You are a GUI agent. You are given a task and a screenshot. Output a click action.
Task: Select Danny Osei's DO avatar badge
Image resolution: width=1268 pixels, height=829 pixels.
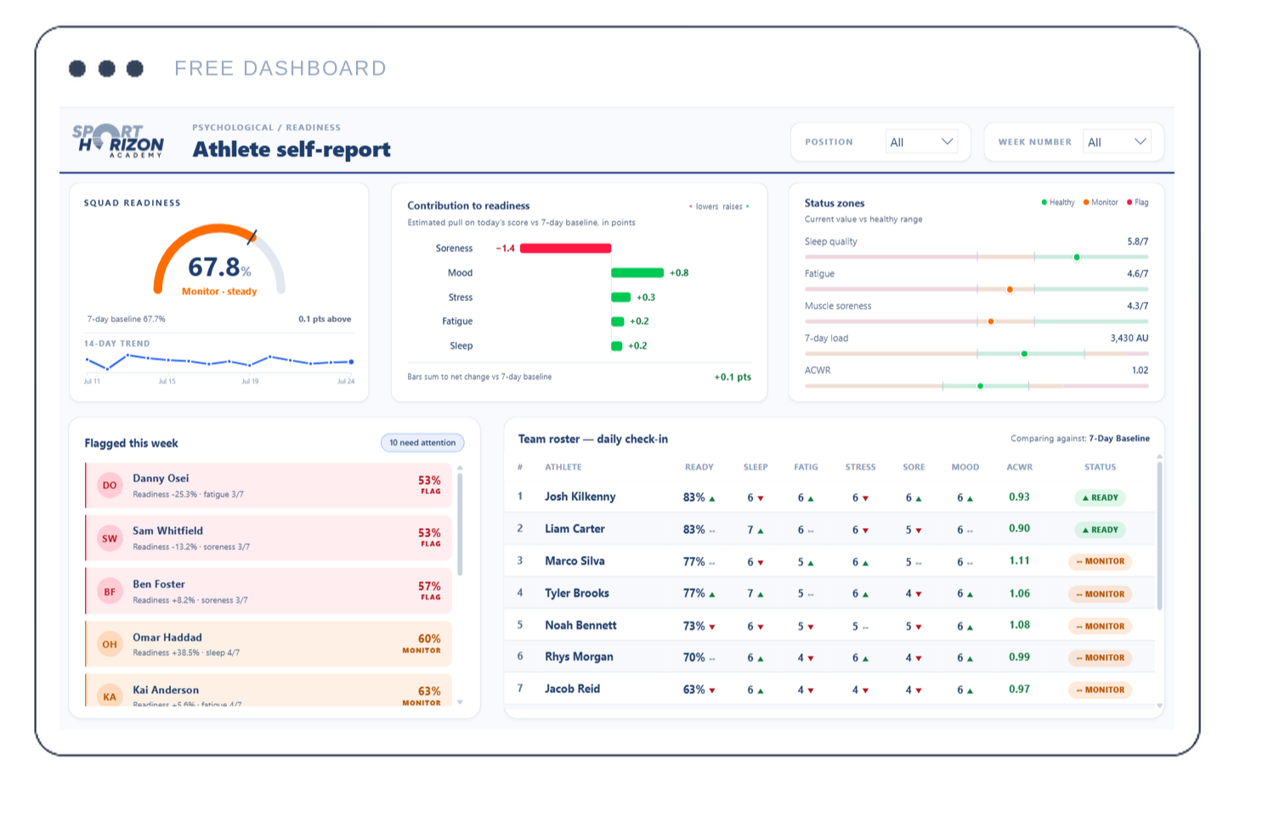(110, 485)
